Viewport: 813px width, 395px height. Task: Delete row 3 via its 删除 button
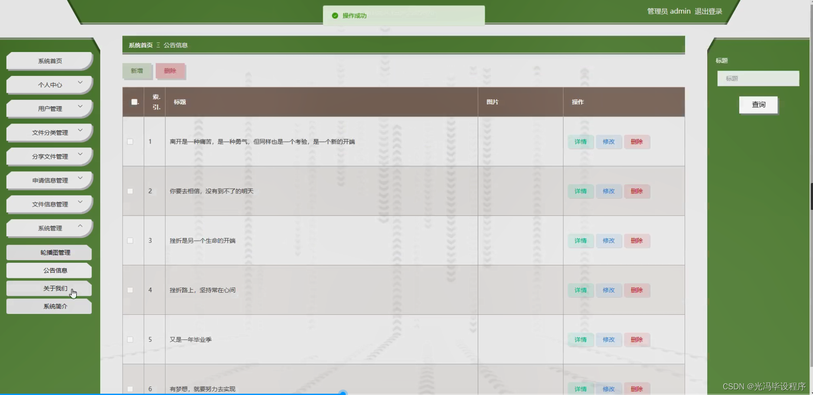[x=637, y=241]
